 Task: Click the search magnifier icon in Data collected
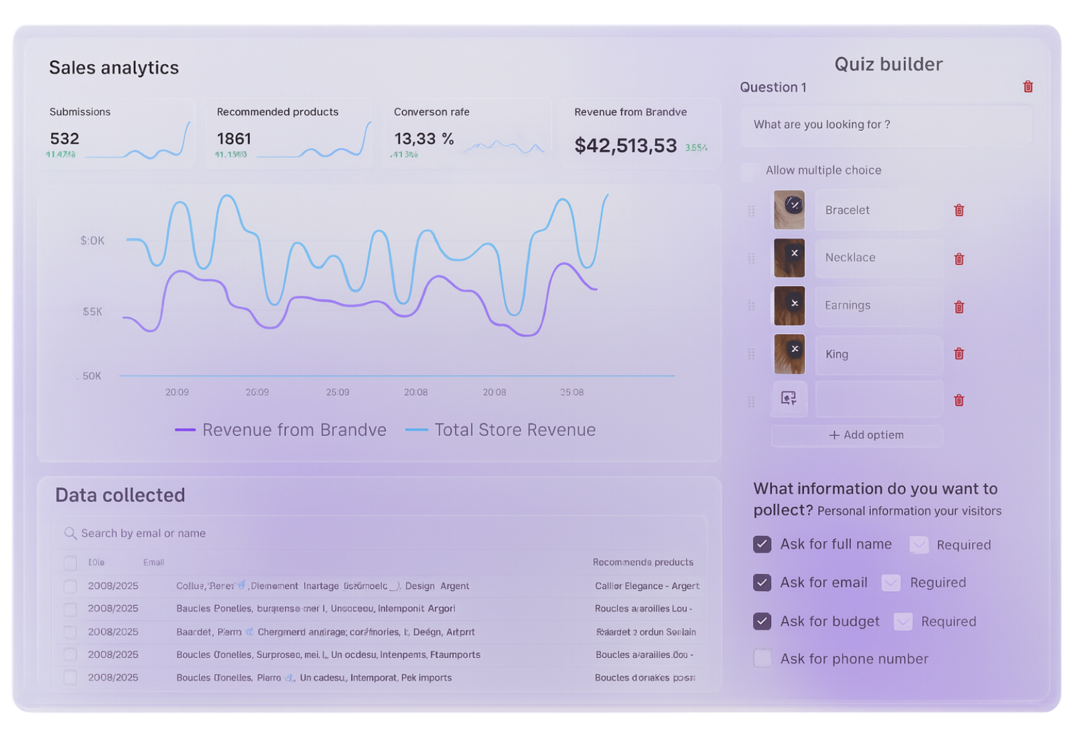point(70,533)
